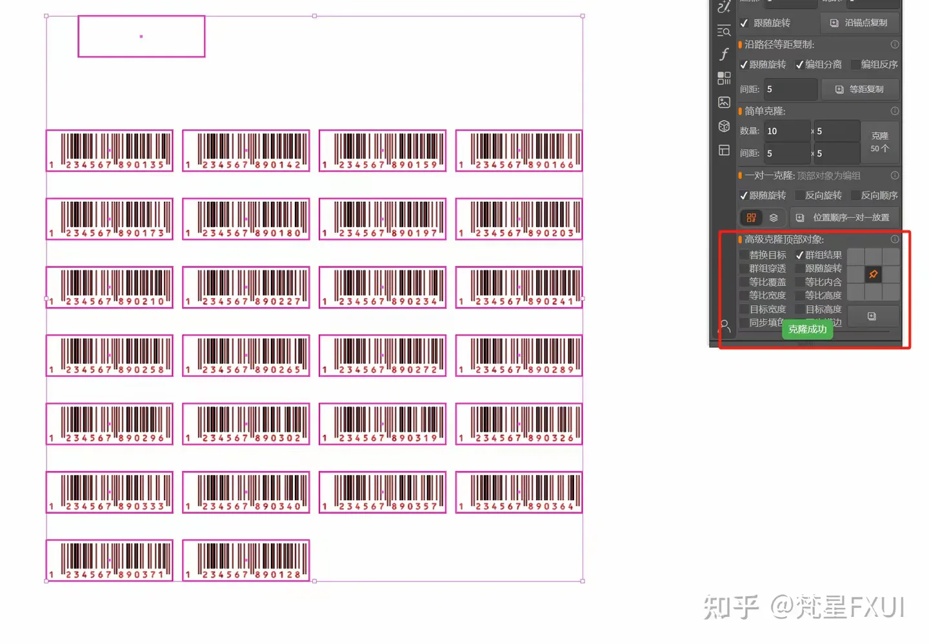Select barcode ending 890371
929x644 pixels.
[110, 560]
